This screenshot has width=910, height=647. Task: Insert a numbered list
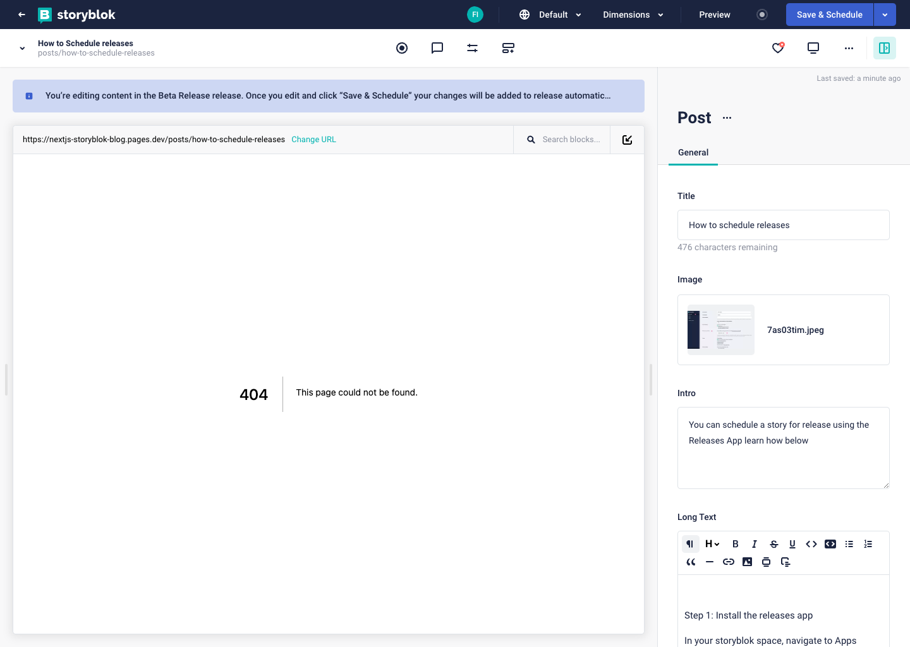click(x=868, y=544)
